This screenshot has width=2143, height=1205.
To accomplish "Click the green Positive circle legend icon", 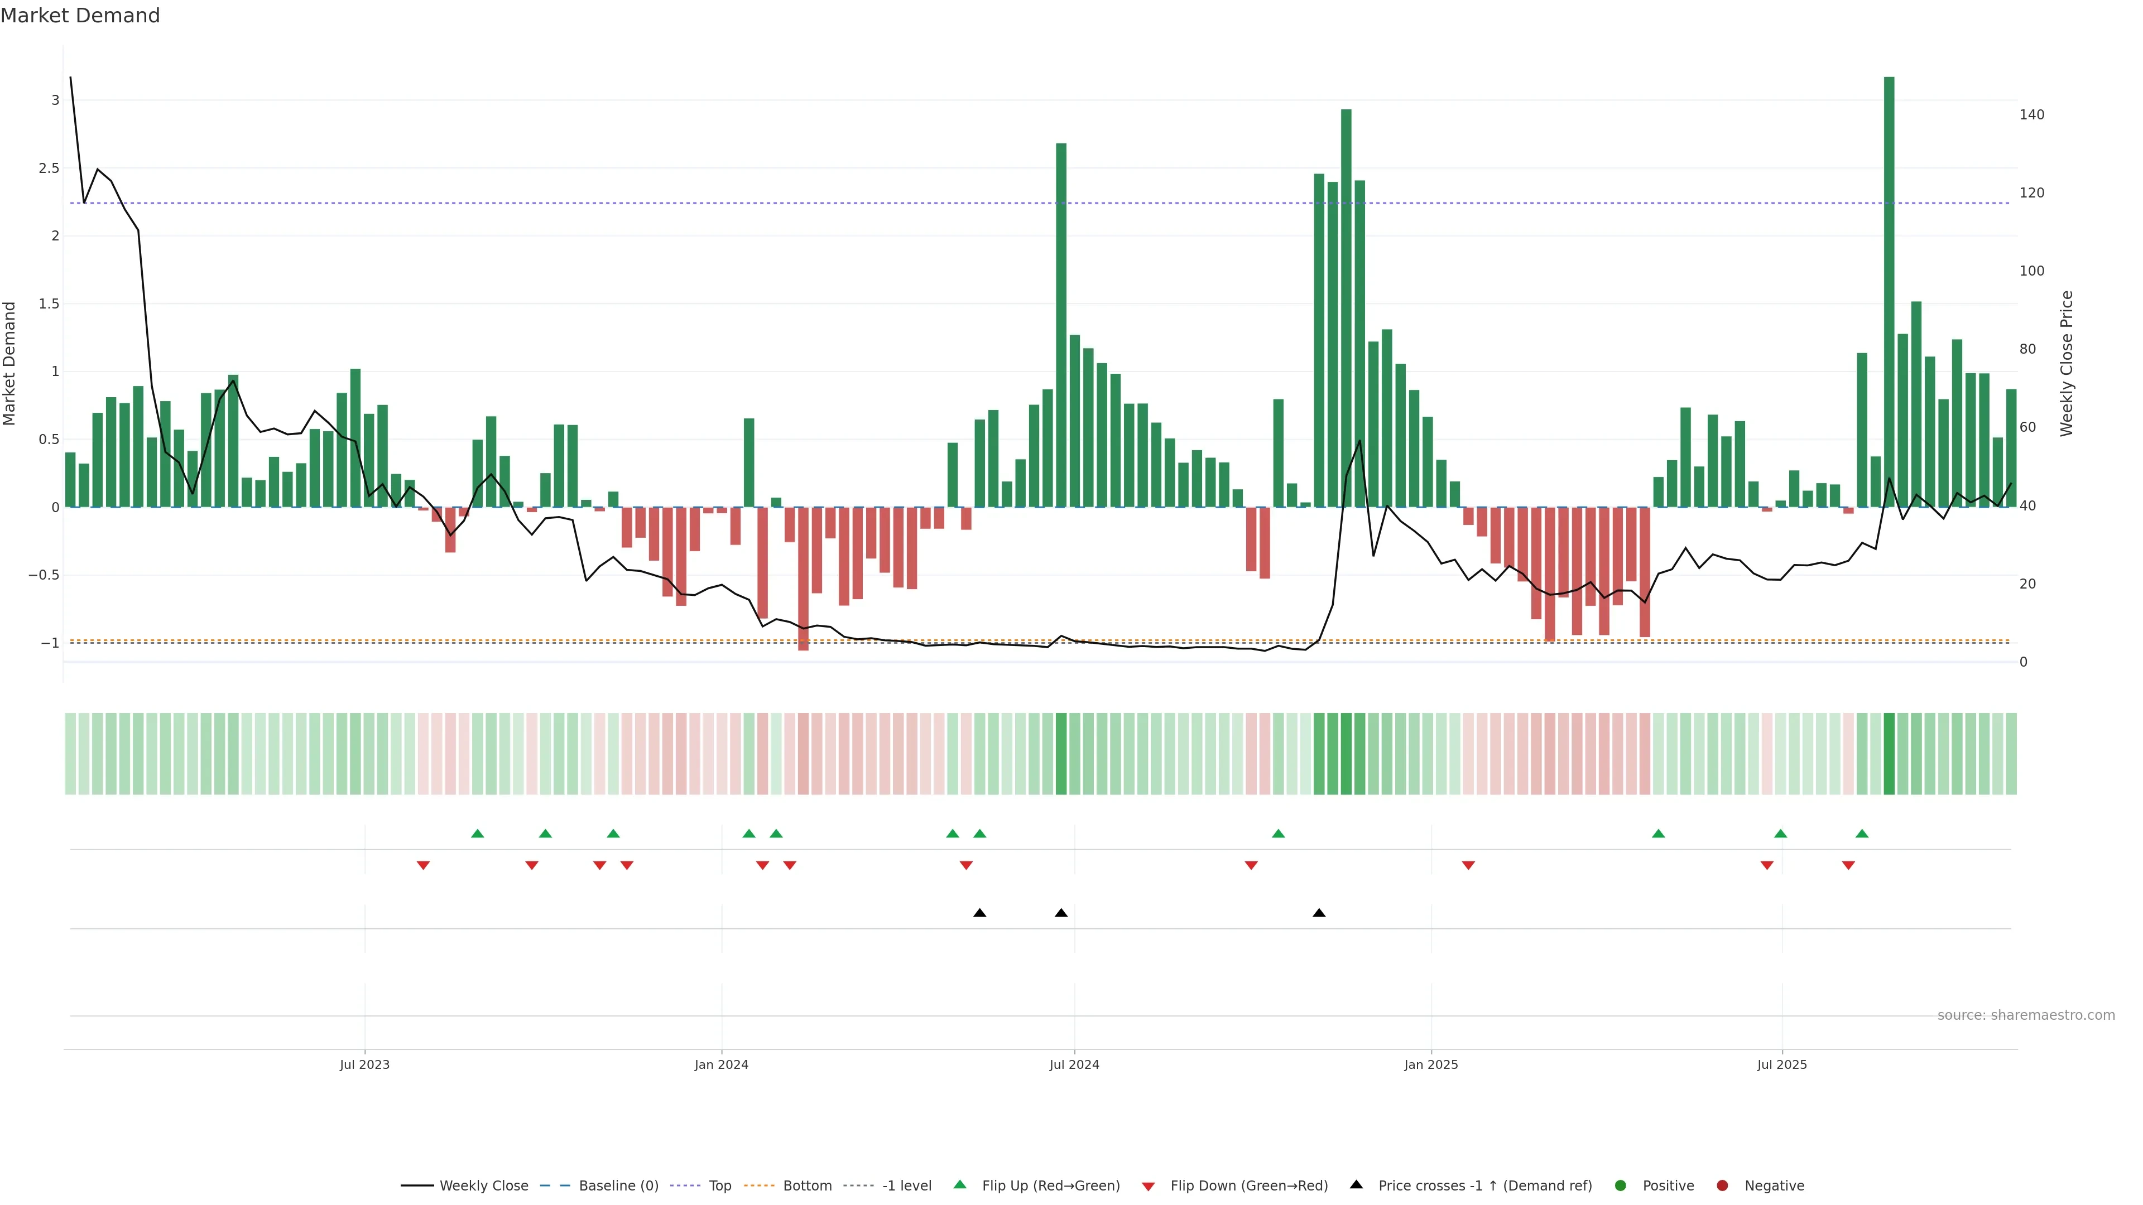I will click(1620, 1186).
